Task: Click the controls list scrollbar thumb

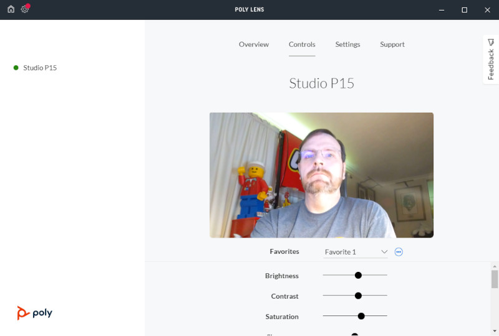Action: tap(494, 279)
